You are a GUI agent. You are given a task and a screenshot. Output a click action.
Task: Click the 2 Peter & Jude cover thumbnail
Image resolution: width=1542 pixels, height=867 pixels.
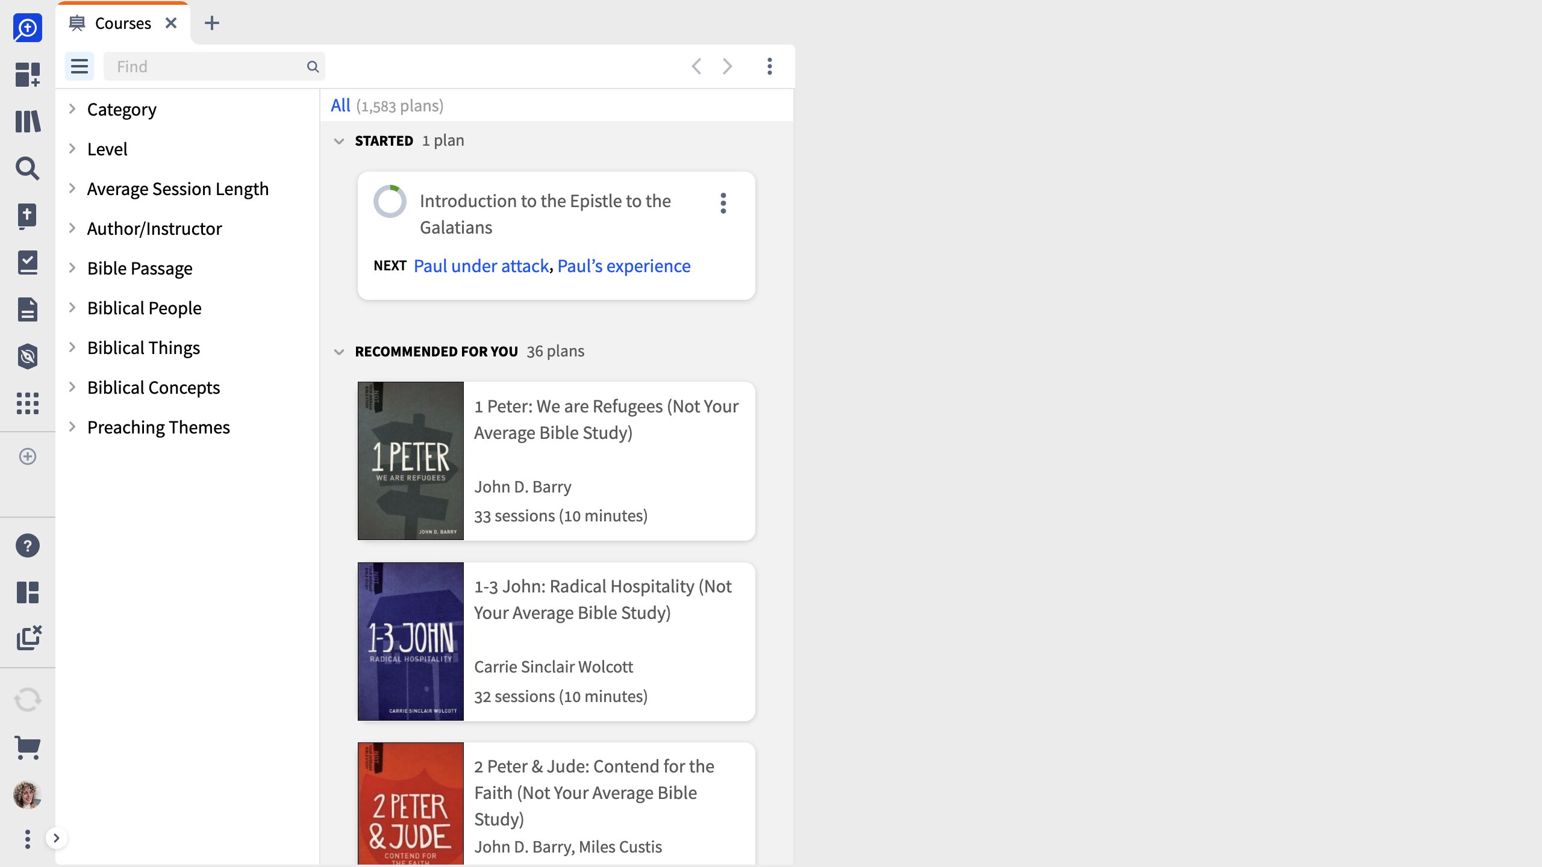point(411,803)
